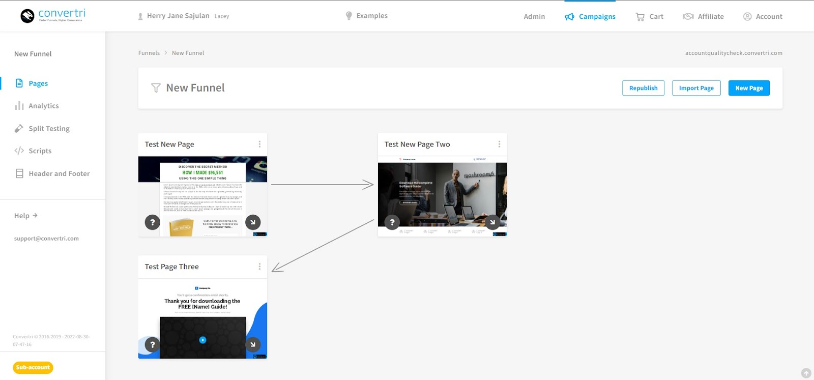Open the three-dot menu for Test New Page Two
This screenshot has height=380, width=814.
click(x=499, y=144)
